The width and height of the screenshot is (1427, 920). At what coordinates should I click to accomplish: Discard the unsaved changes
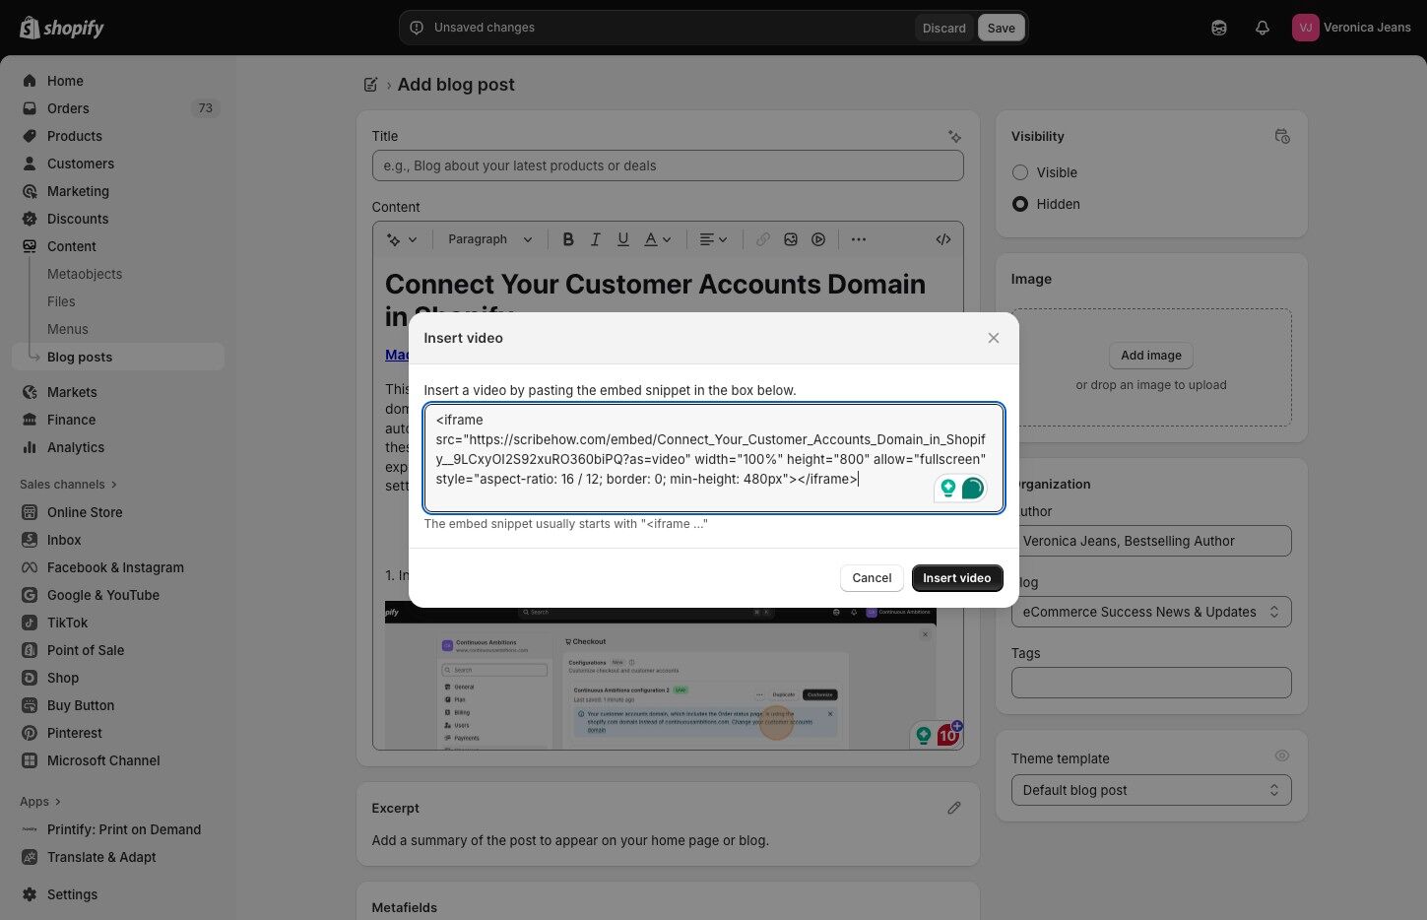click(x=944, y=28)
